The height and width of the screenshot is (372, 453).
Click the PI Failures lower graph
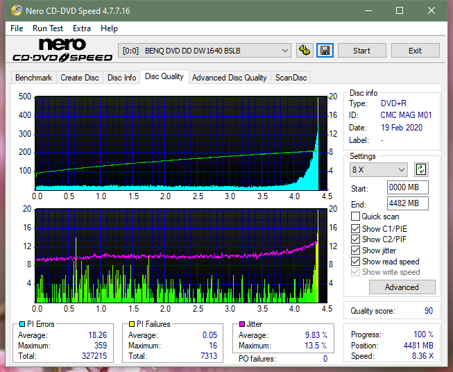(181, 256)
